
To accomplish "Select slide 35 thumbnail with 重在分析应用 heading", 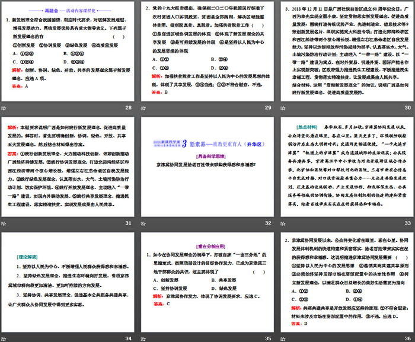I will pos(207,282).
